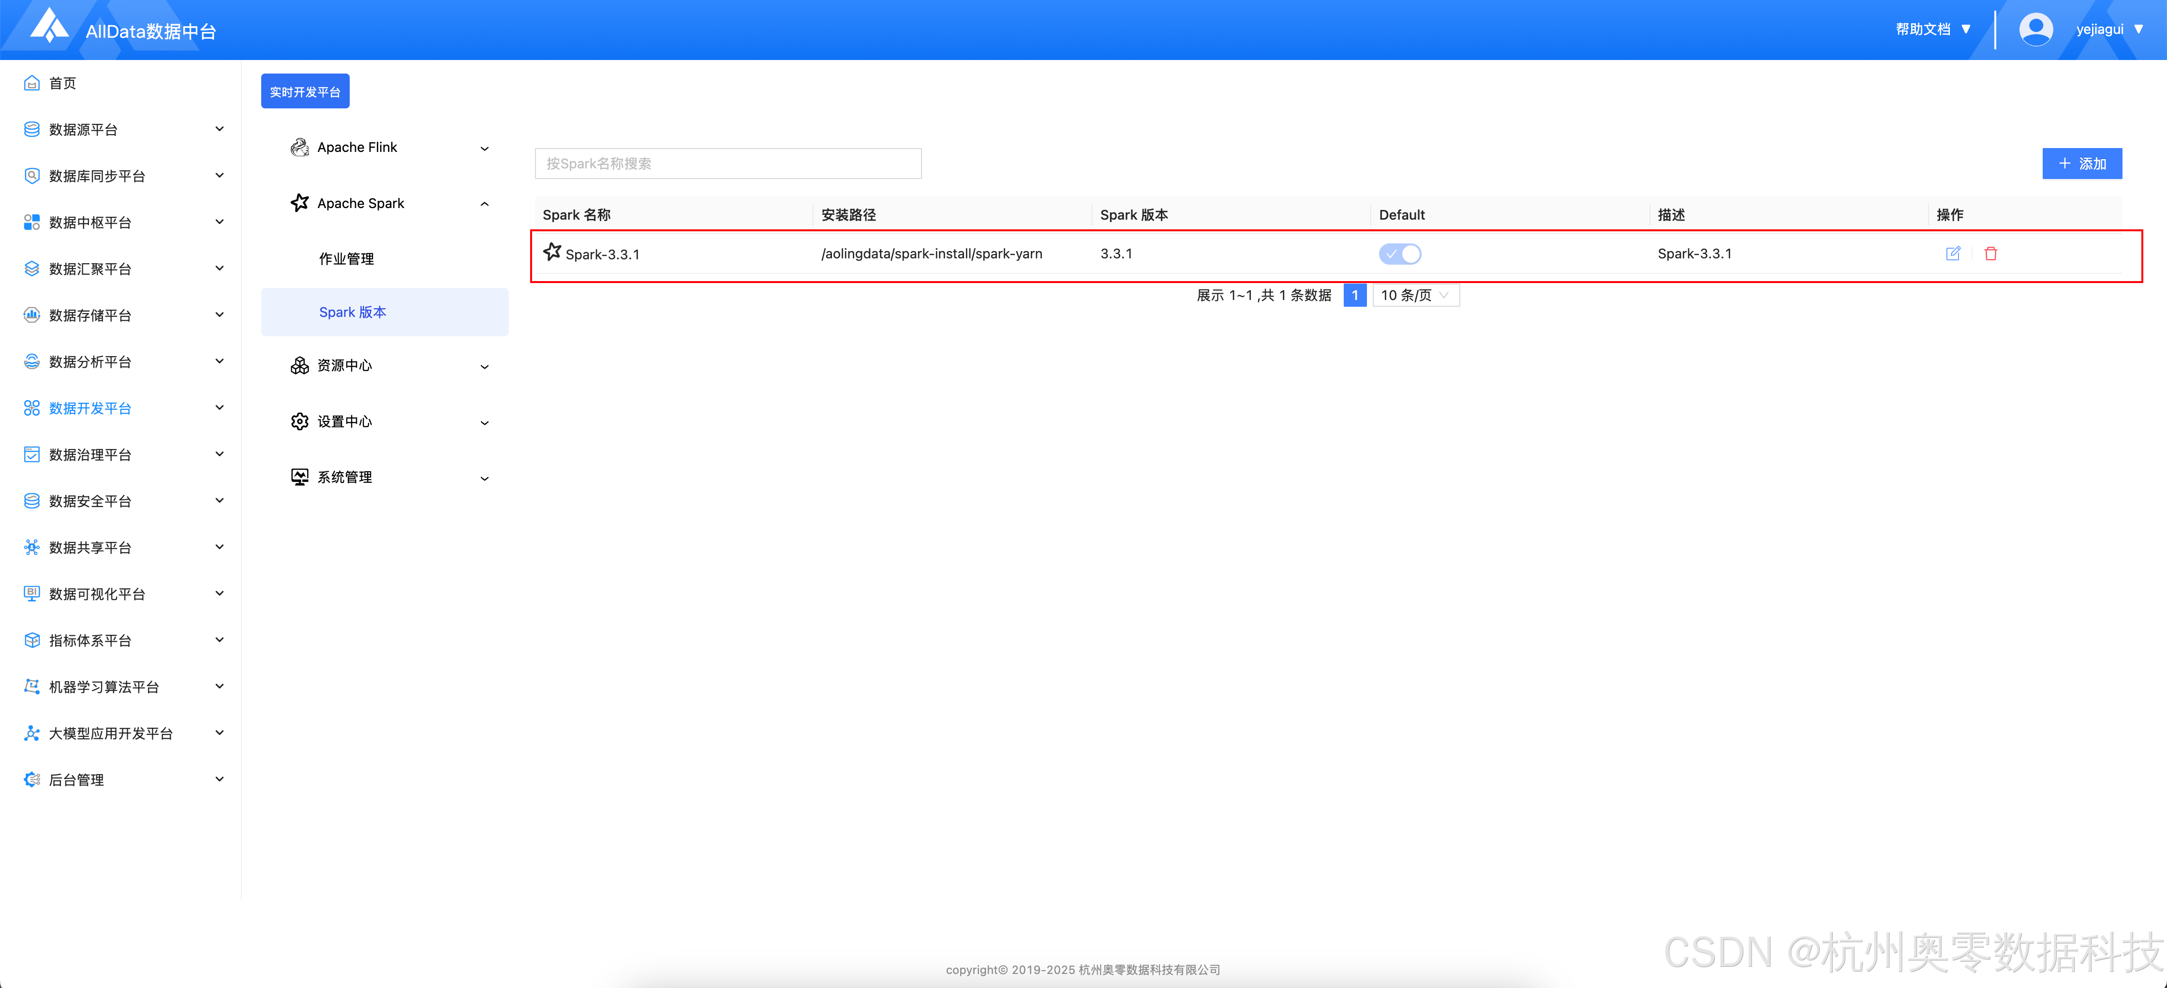This screenshot has height=988, width=2167.
Task: Click the Spark name search field
Action: 727,163
